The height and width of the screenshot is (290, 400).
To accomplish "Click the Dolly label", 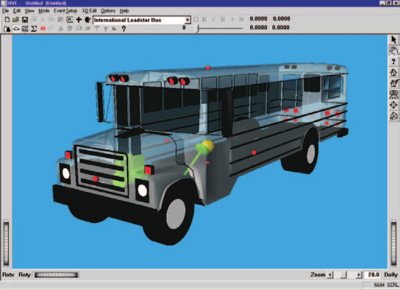I will (391, 274).
